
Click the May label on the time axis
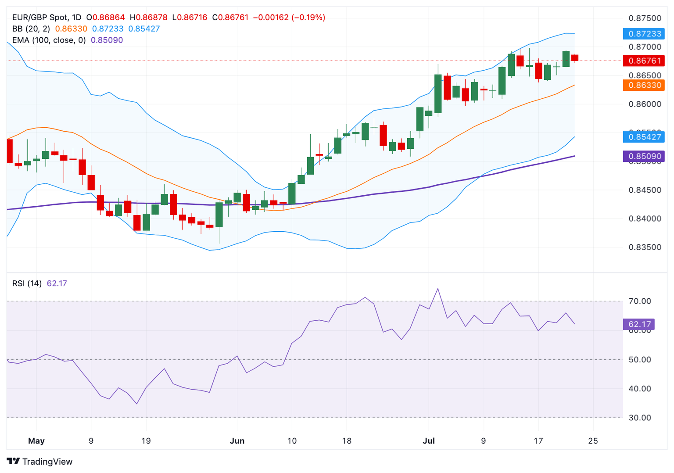point(36,441)
